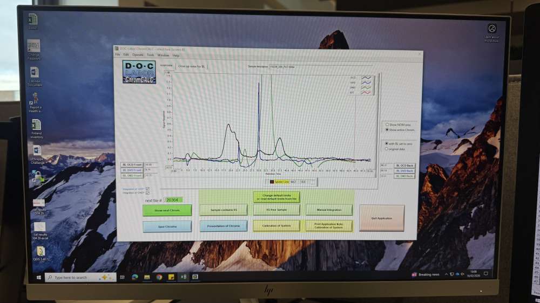Click the next file # number field
This screenshot has width=540, height=303.
(x=173, y=200)
